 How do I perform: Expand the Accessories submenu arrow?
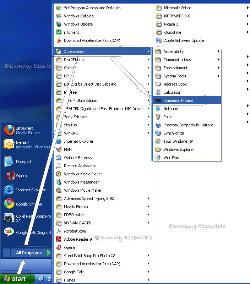point(148,51)
